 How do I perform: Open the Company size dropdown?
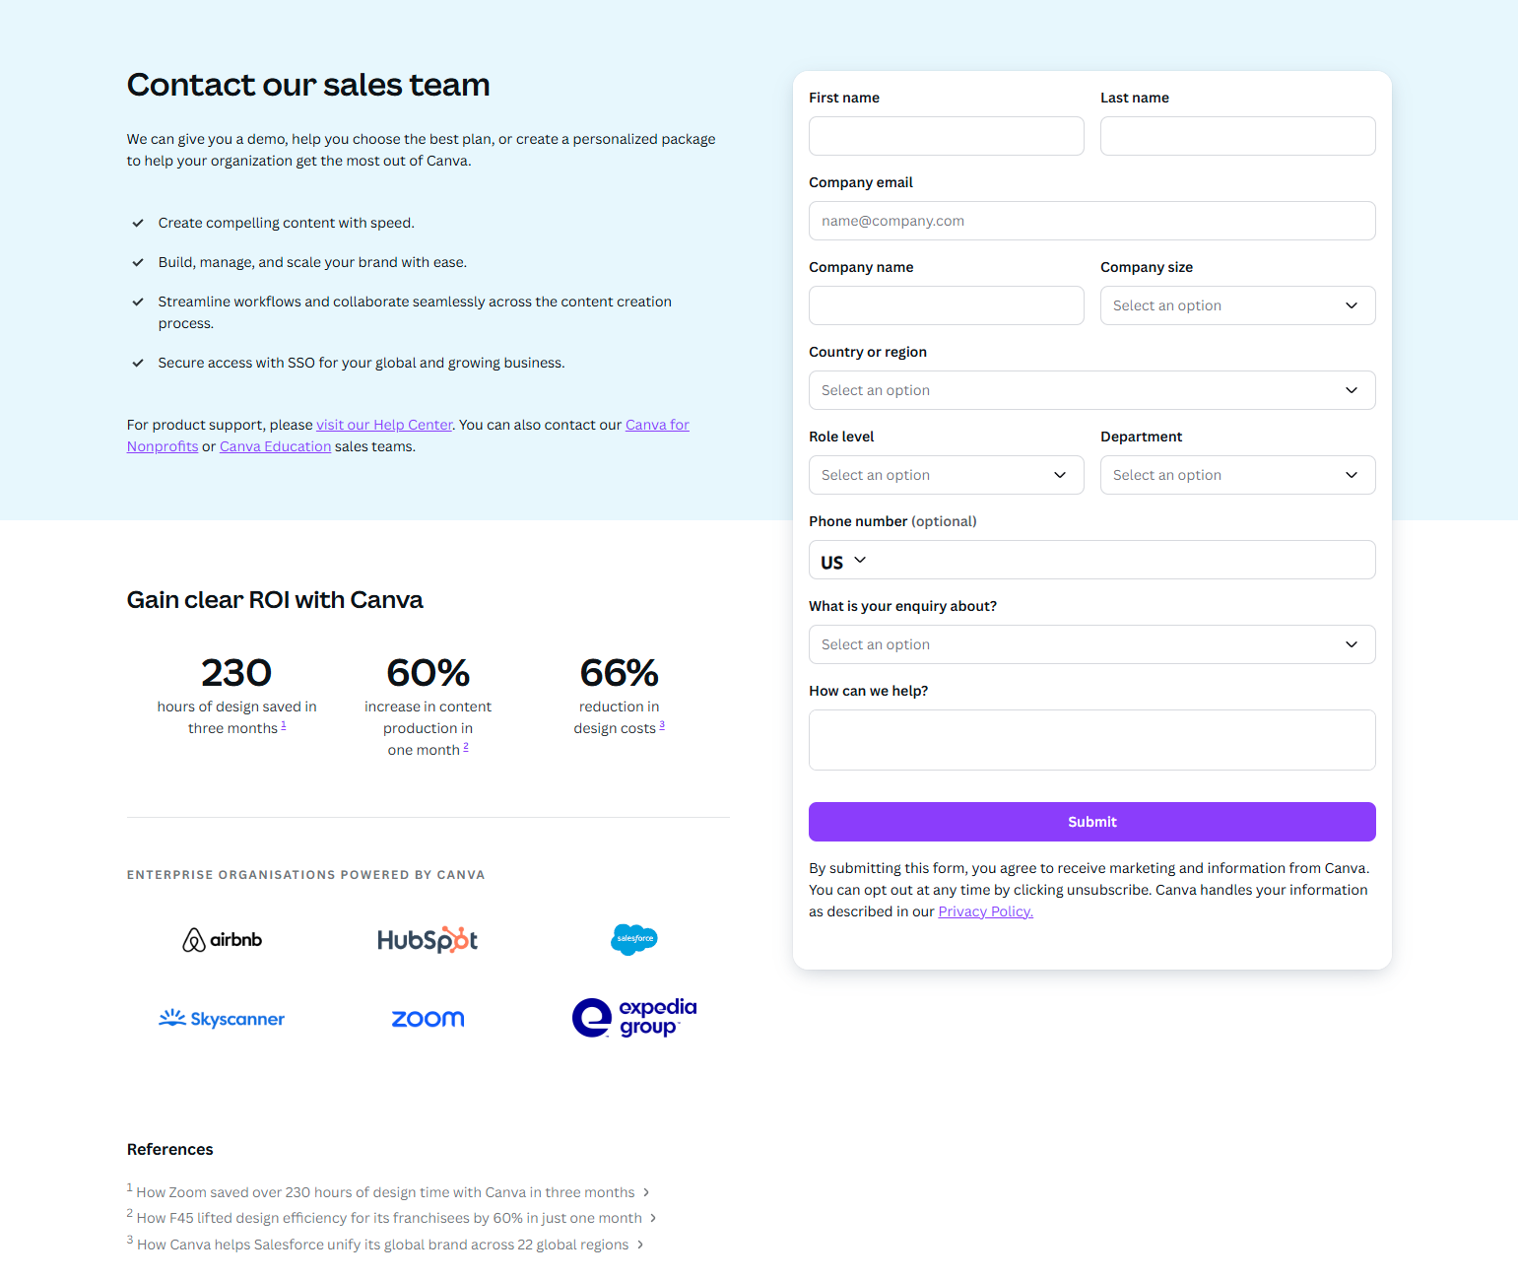(x=1236, y=305)
